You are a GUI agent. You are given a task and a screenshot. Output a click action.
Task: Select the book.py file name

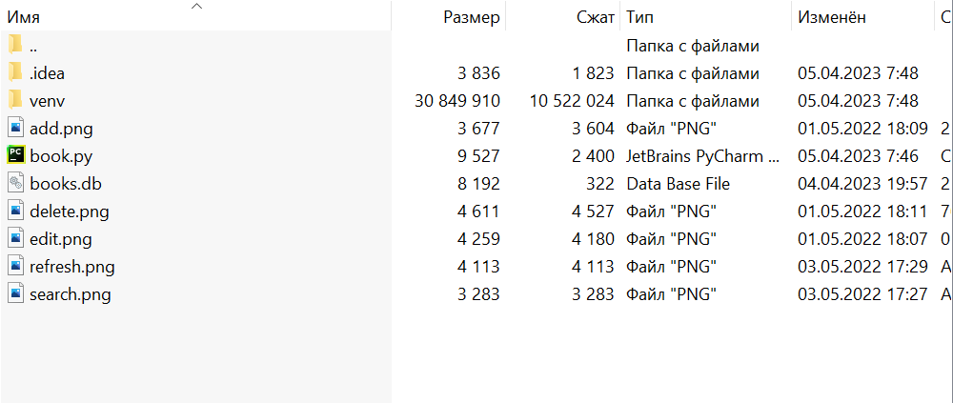point(61,155)
